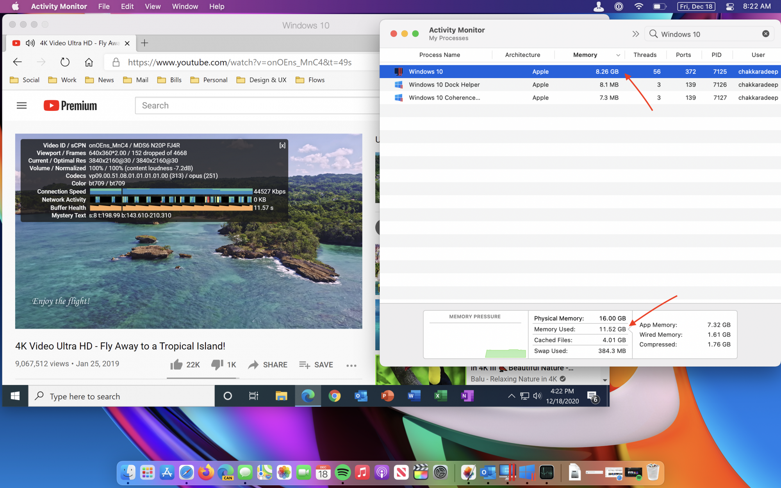The width and height of the screenshot is (781, 488).
Task: Show hidden Windows system tray icons
Action: pyautogui.click(x=511, y=396)
